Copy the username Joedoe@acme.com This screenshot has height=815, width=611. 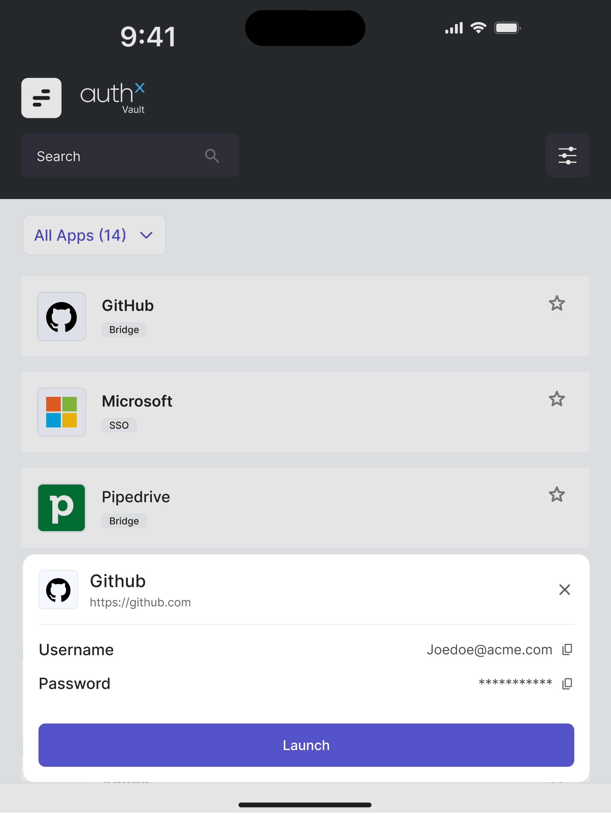tap(567, 649)
